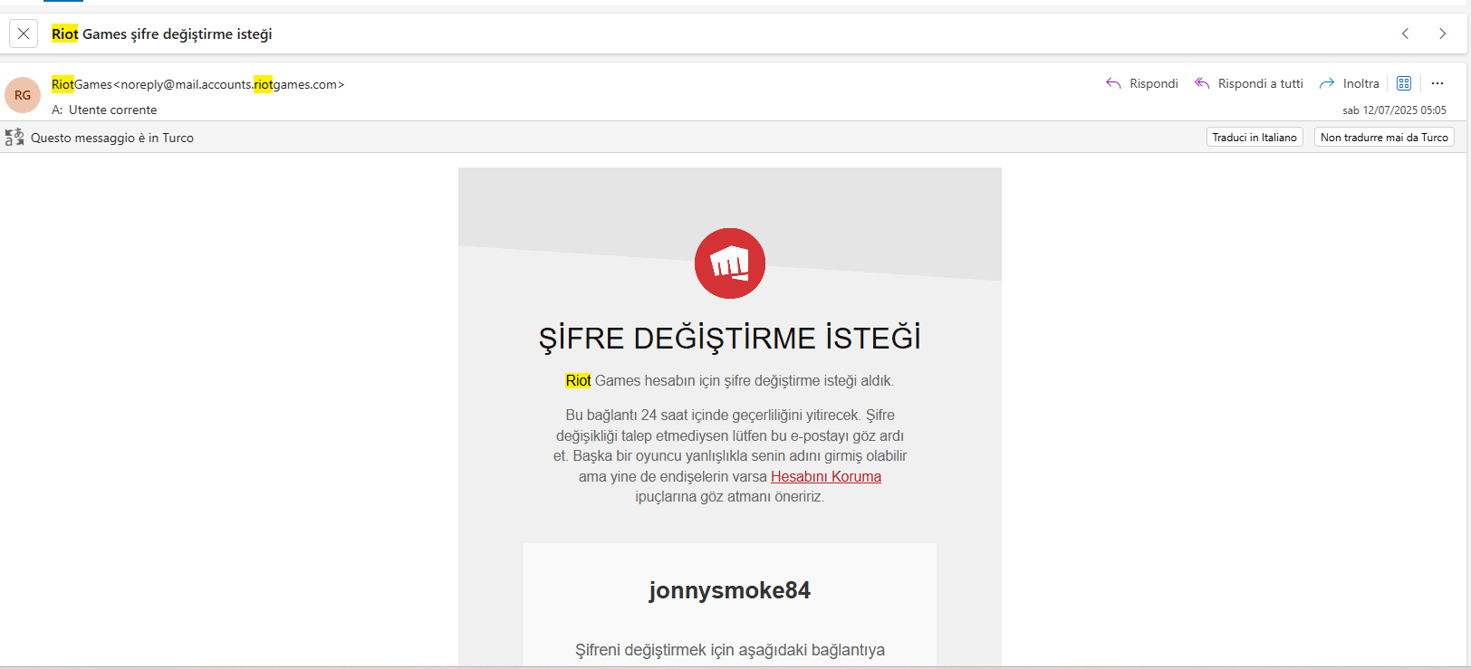Click the ŞİFRE DEĞİŞTİRME İSTEĞİ heading
Screen dimensions: 1471x669
[x=730, y=338]
